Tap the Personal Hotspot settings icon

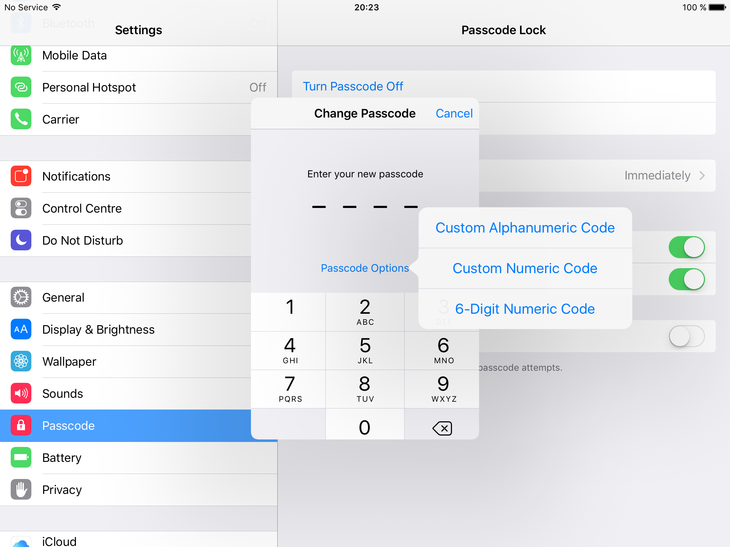click(x=21, y=87)
